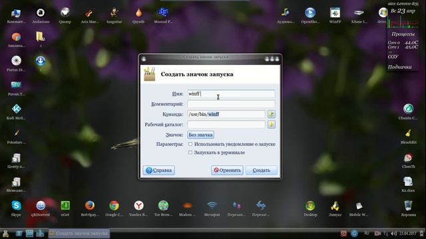Open the uGet desktop icon
The image size is (426, 239).
point(65,208)
